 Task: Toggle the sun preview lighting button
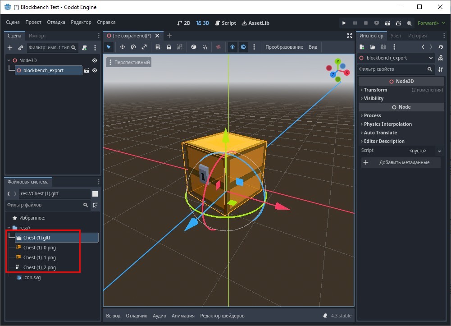click(232, 47)
